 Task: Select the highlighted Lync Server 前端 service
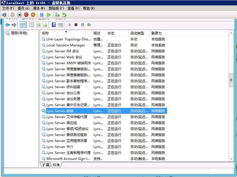click(104, 111)
